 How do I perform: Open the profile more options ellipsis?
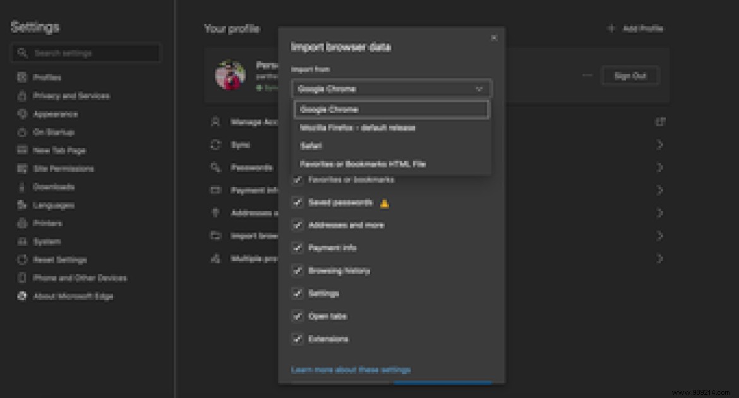click(587, 75)
